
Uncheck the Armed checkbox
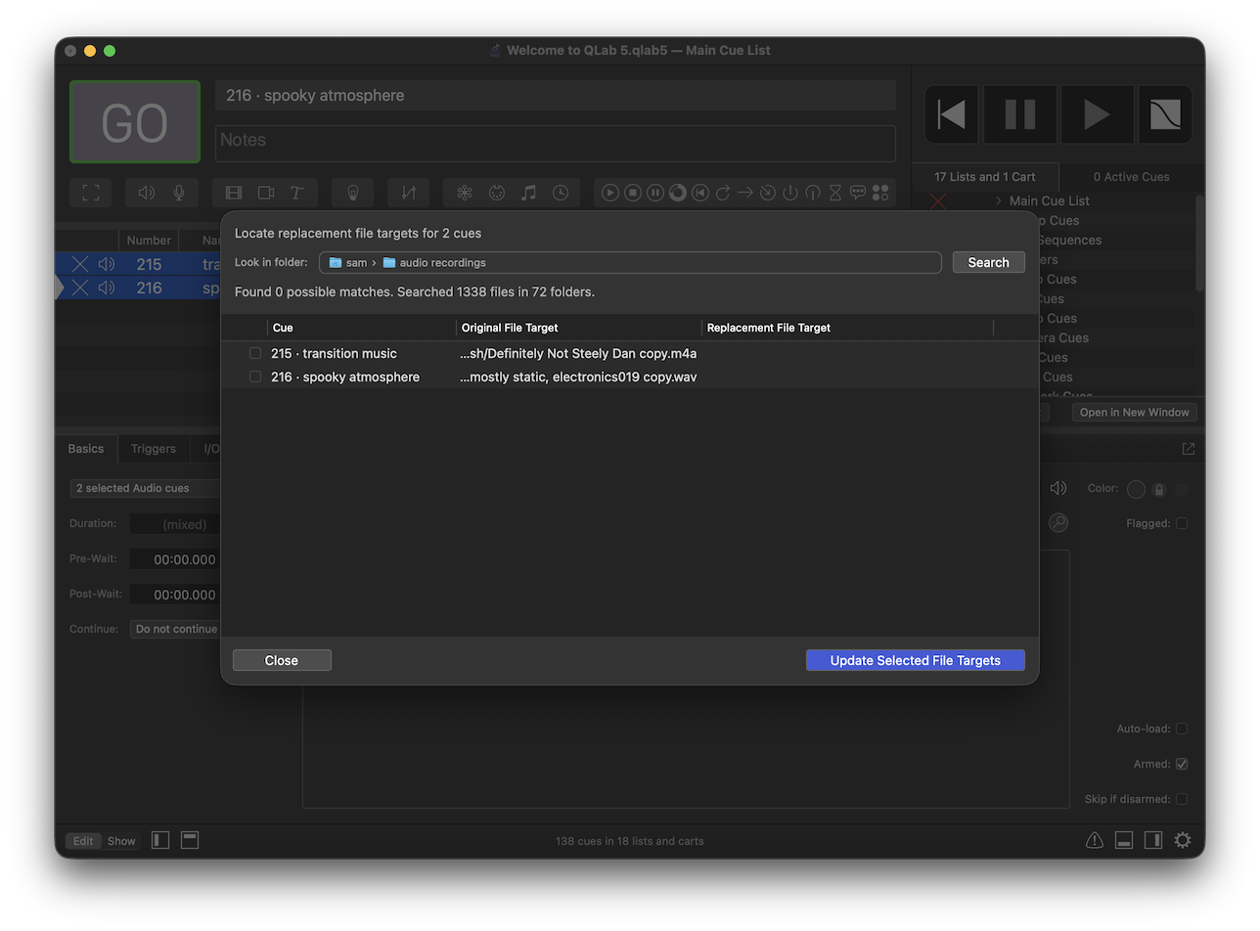click(1182, 764)
